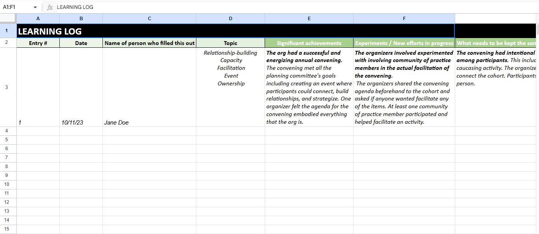Click the entry number '1' cell
Screen dimensions: 539x234
click(38, 87)
